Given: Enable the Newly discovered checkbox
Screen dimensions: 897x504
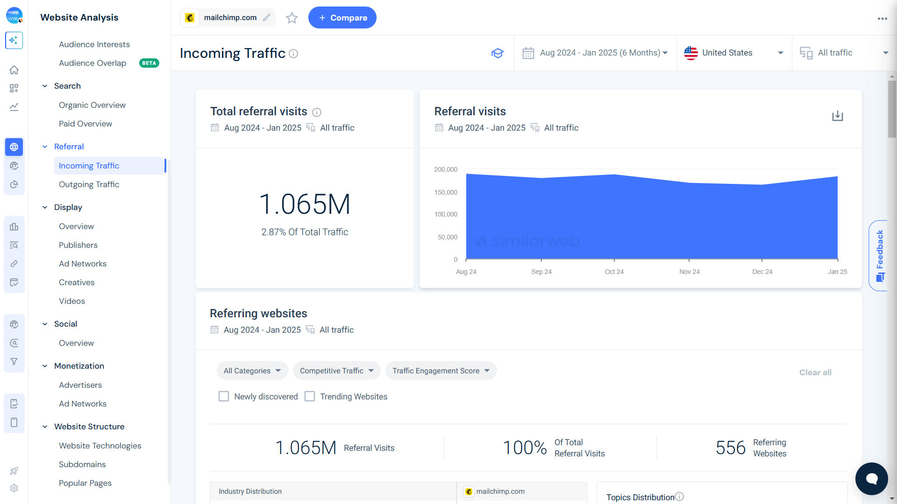Looking at the screenshot, I should pos(224,396).
